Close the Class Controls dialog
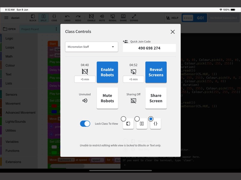 pyautogui.click(x=173, y=32)
